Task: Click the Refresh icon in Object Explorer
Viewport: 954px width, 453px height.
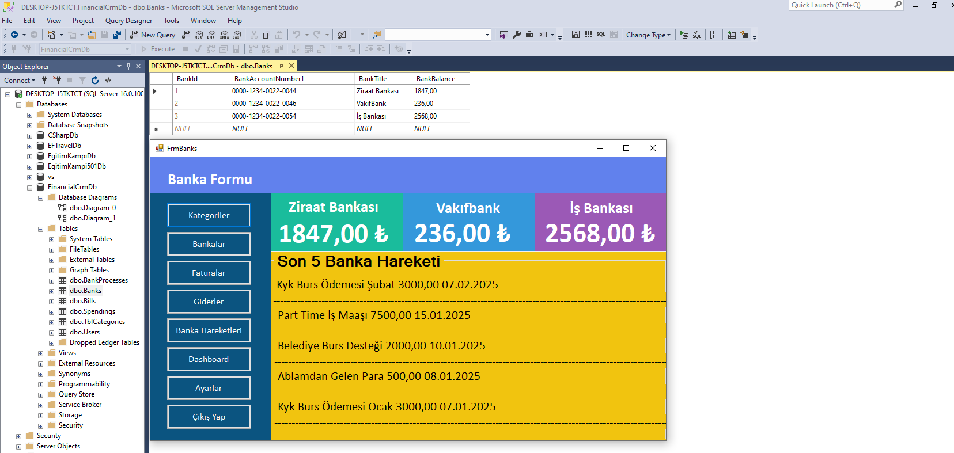Action: pos(95,80)
